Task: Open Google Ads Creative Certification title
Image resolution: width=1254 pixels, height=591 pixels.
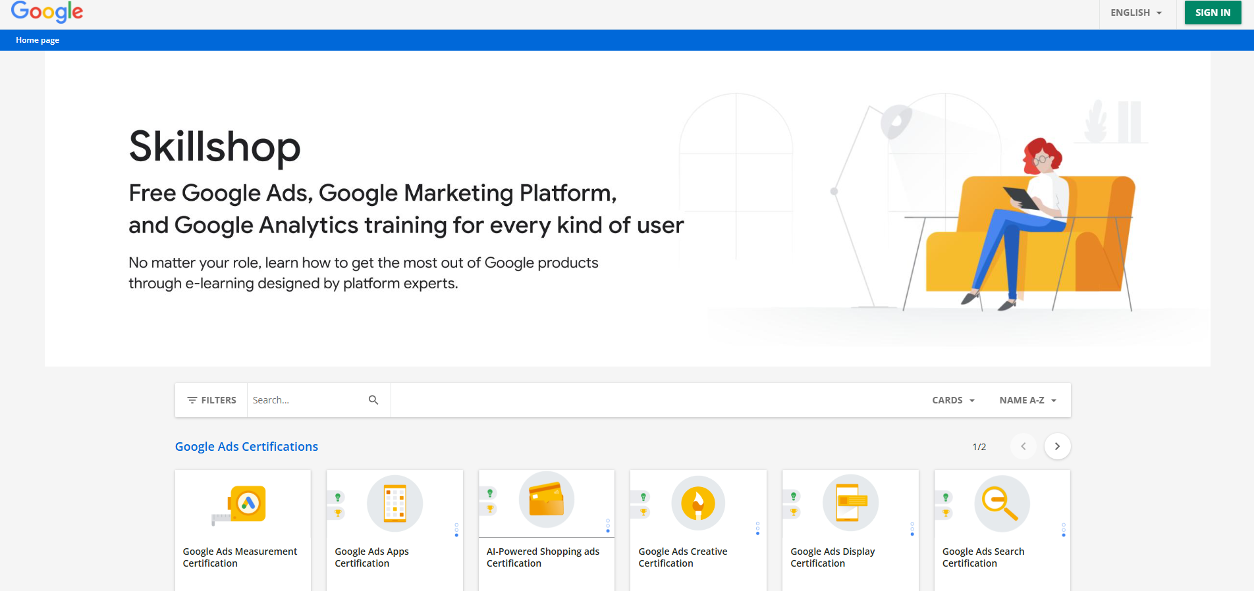Action: coord(683,557)
